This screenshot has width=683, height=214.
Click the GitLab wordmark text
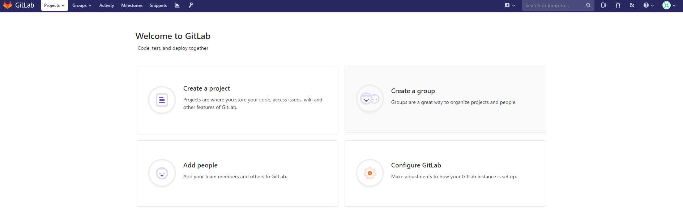pos(25,5)
